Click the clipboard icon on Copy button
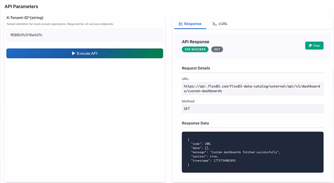334x183 pixels. [310, 45]
